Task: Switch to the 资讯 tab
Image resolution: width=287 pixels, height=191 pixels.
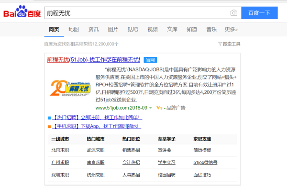Action: coord(93,29)
